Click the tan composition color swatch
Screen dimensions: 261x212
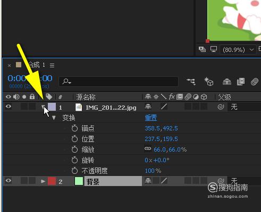(19, 65)
